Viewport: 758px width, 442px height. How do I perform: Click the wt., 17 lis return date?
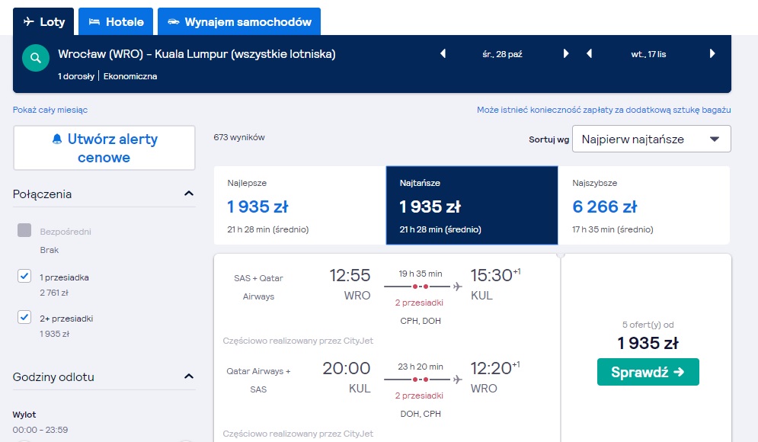648,54
